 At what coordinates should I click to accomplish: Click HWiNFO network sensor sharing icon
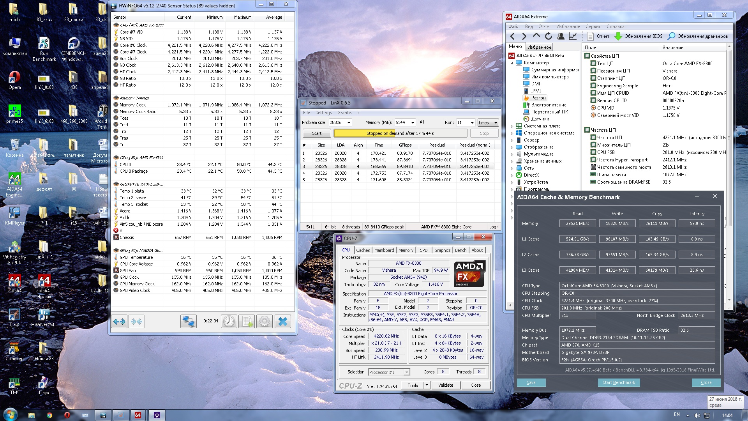point(188,322)
